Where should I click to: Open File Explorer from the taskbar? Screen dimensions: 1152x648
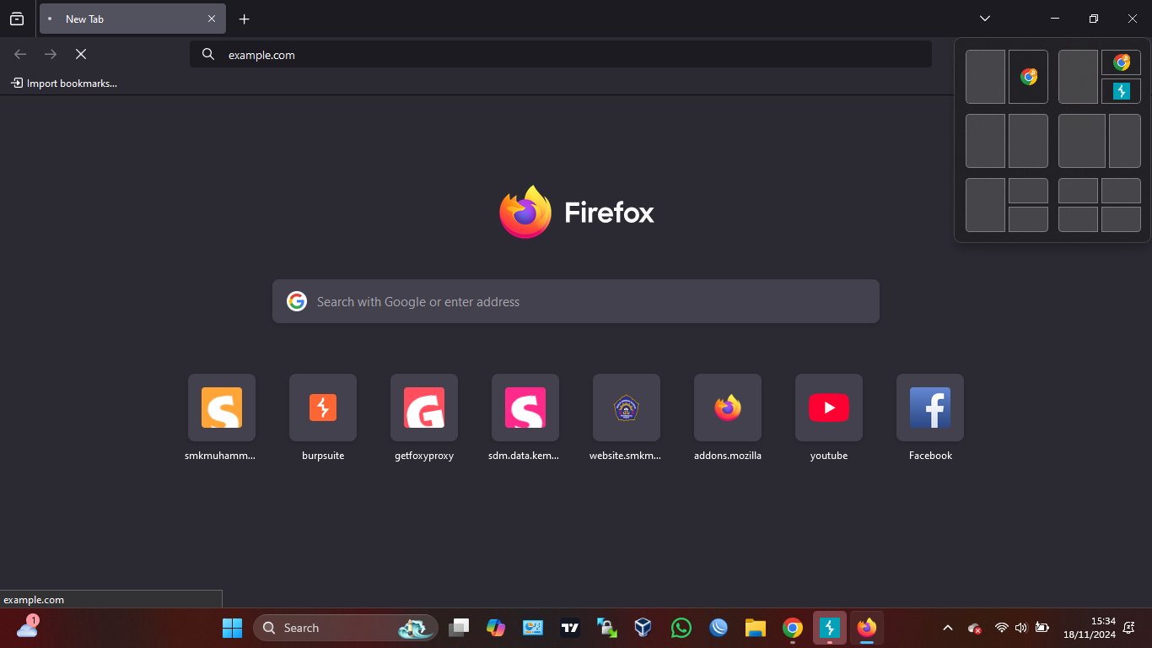(x=755, y=628)
